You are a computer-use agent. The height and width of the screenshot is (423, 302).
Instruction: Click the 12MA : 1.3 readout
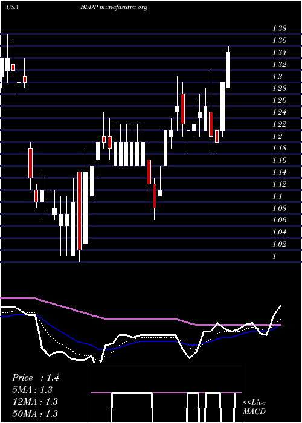(35, 401)
